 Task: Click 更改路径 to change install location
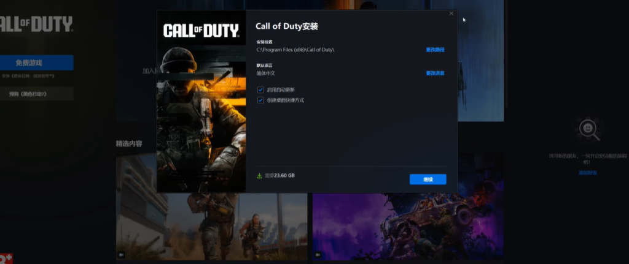(x=435, y=50)
